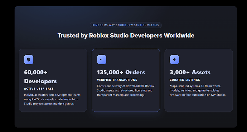Click the trend icon above 135,000+ Orders

tap(102, 60)
